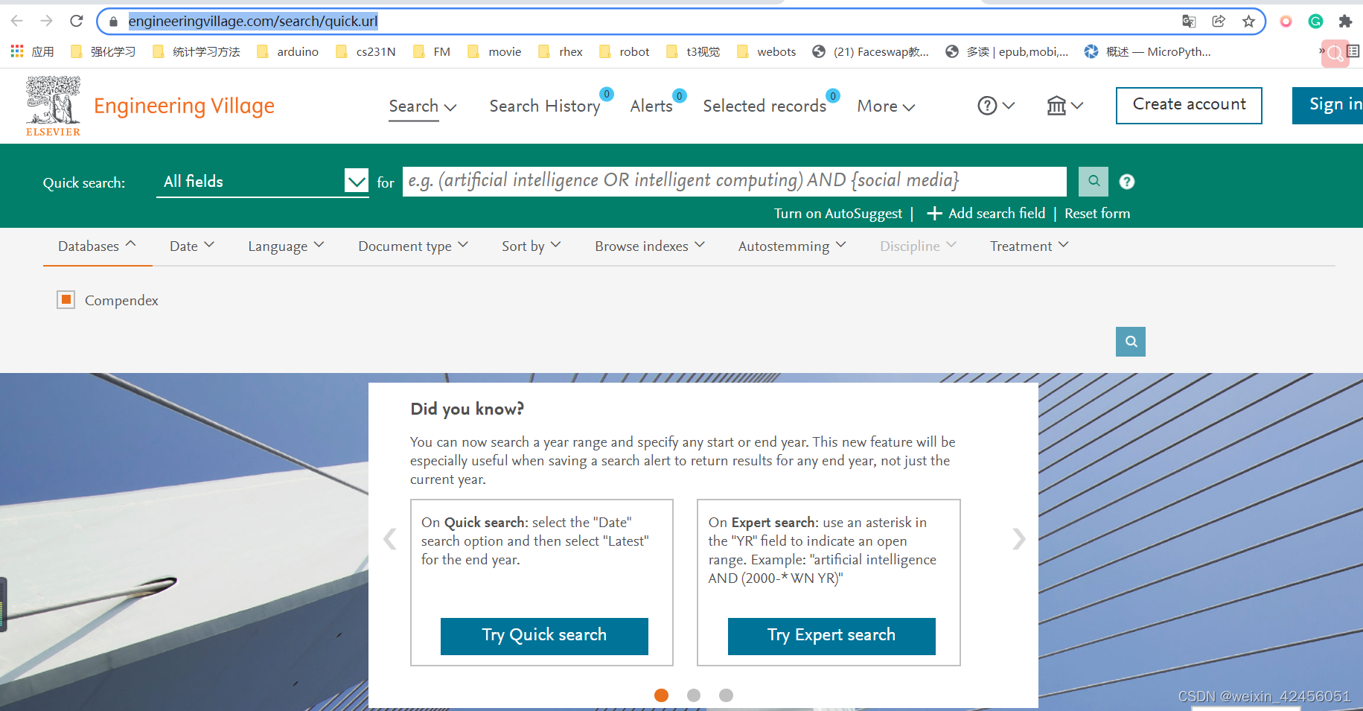Viewport: 1363px width, 711px height.
Task: Expand the Language filter
Action: (286, 246)
